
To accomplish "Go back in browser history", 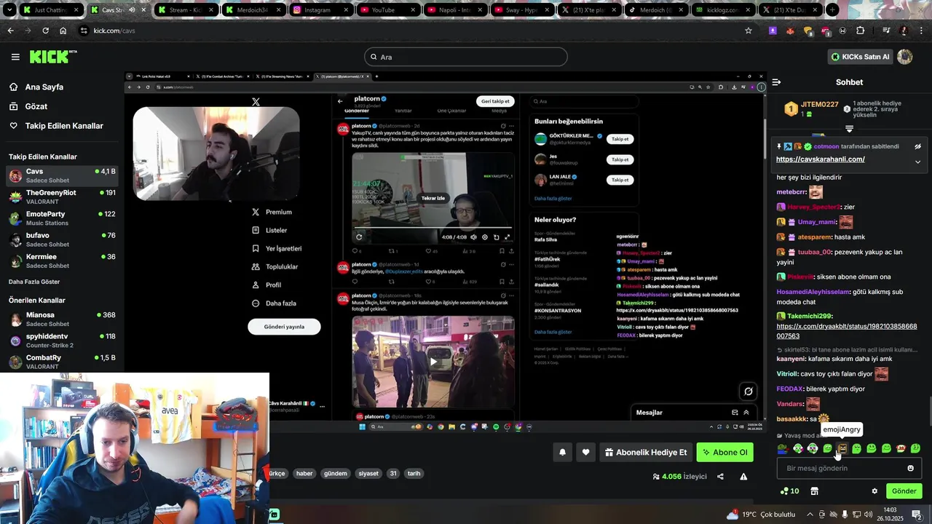I will pyautogui.click(x=10, y=31).
